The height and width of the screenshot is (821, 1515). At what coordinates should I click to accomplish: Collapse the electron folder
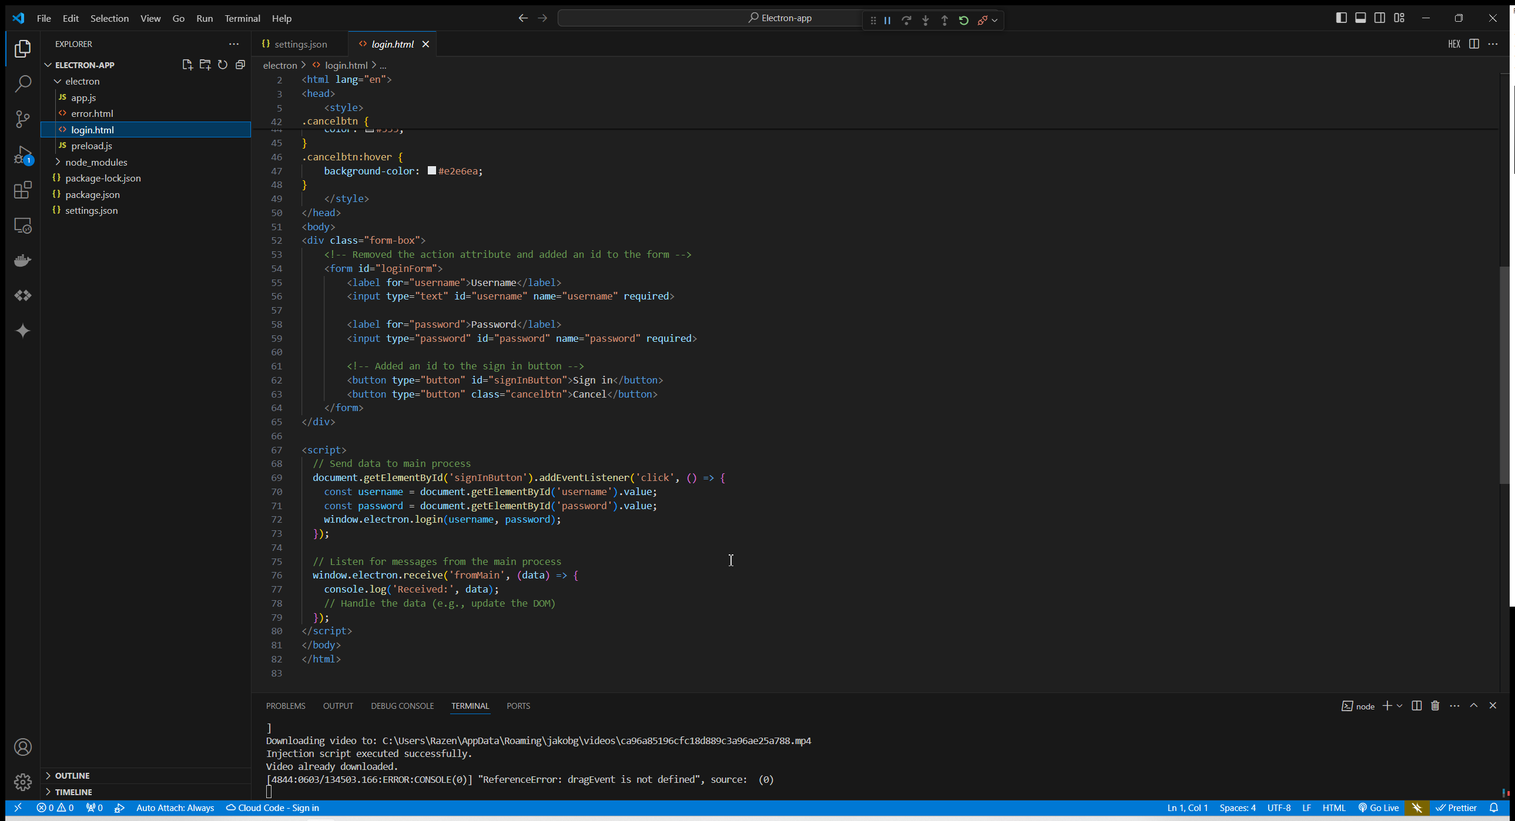pos(82,81)
